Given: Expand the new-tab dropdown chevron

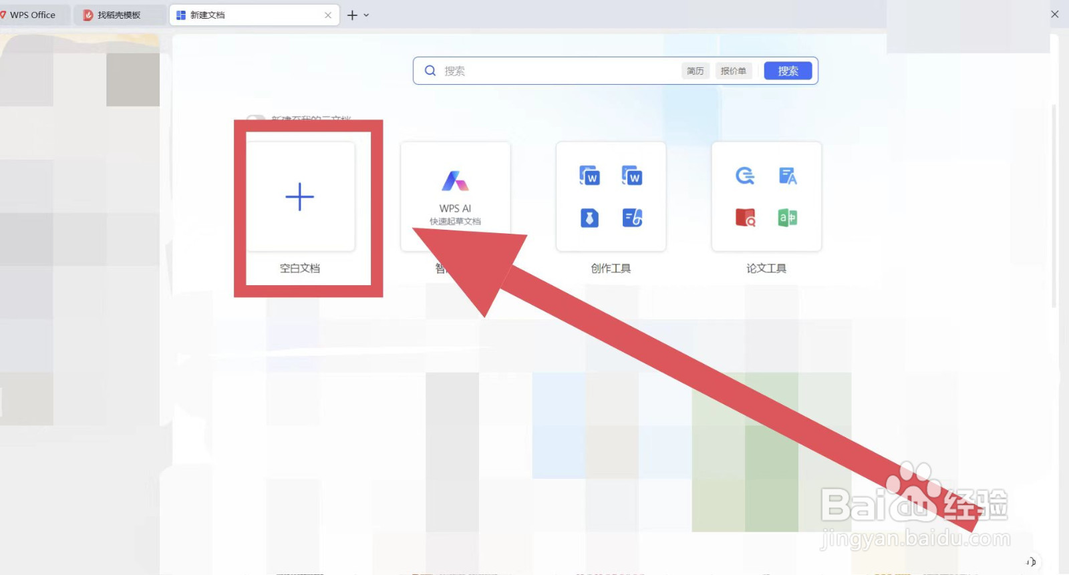Looking at the screenshot, I should [x=366, y=15].
